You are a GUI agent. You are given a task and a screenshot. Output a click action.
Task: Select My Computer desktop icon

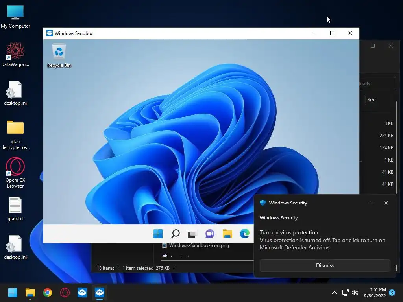tap(15, 16)
